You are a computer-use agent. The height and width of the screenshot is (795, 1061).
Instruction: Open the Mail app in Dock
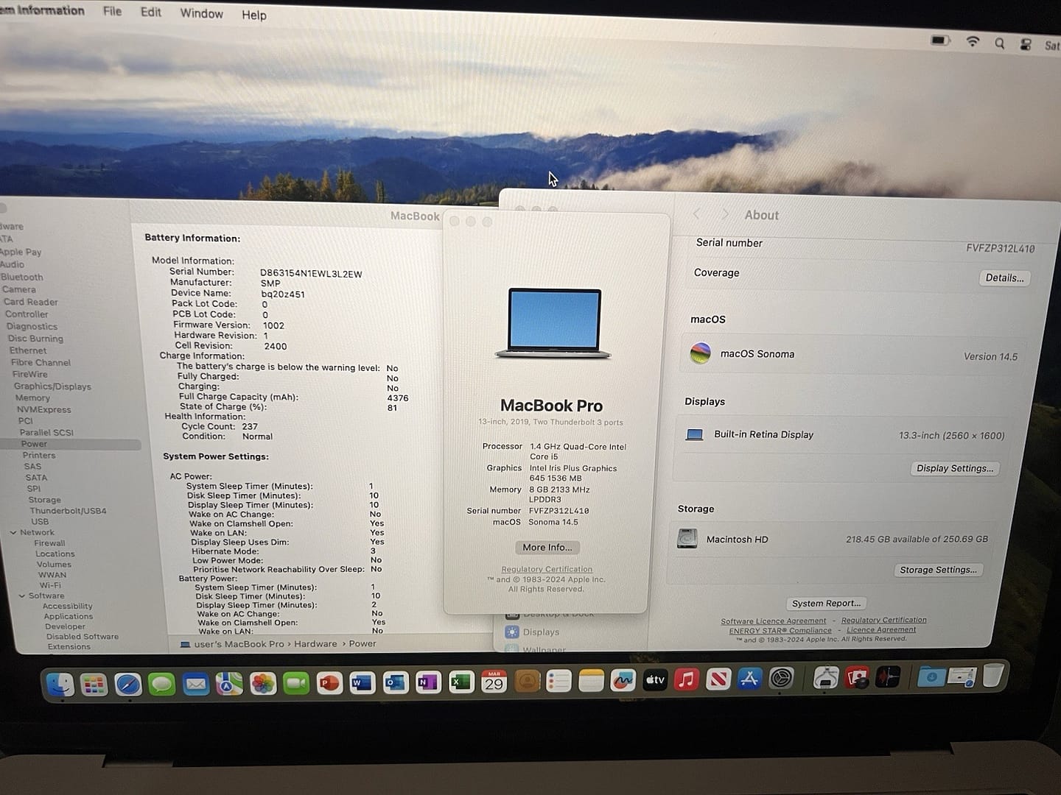[x=195, y=685]
